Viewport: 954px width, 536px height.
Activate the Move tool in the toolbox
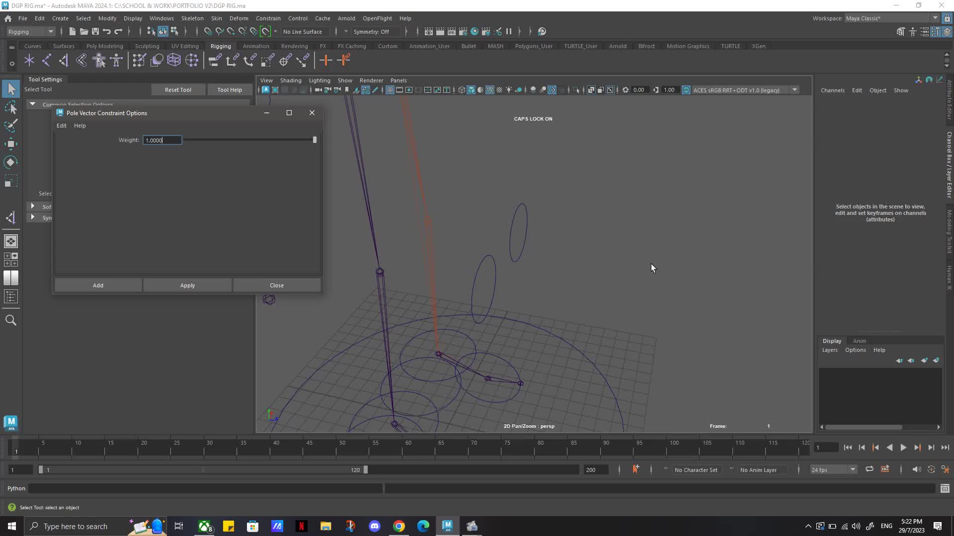tap(11, 143)
